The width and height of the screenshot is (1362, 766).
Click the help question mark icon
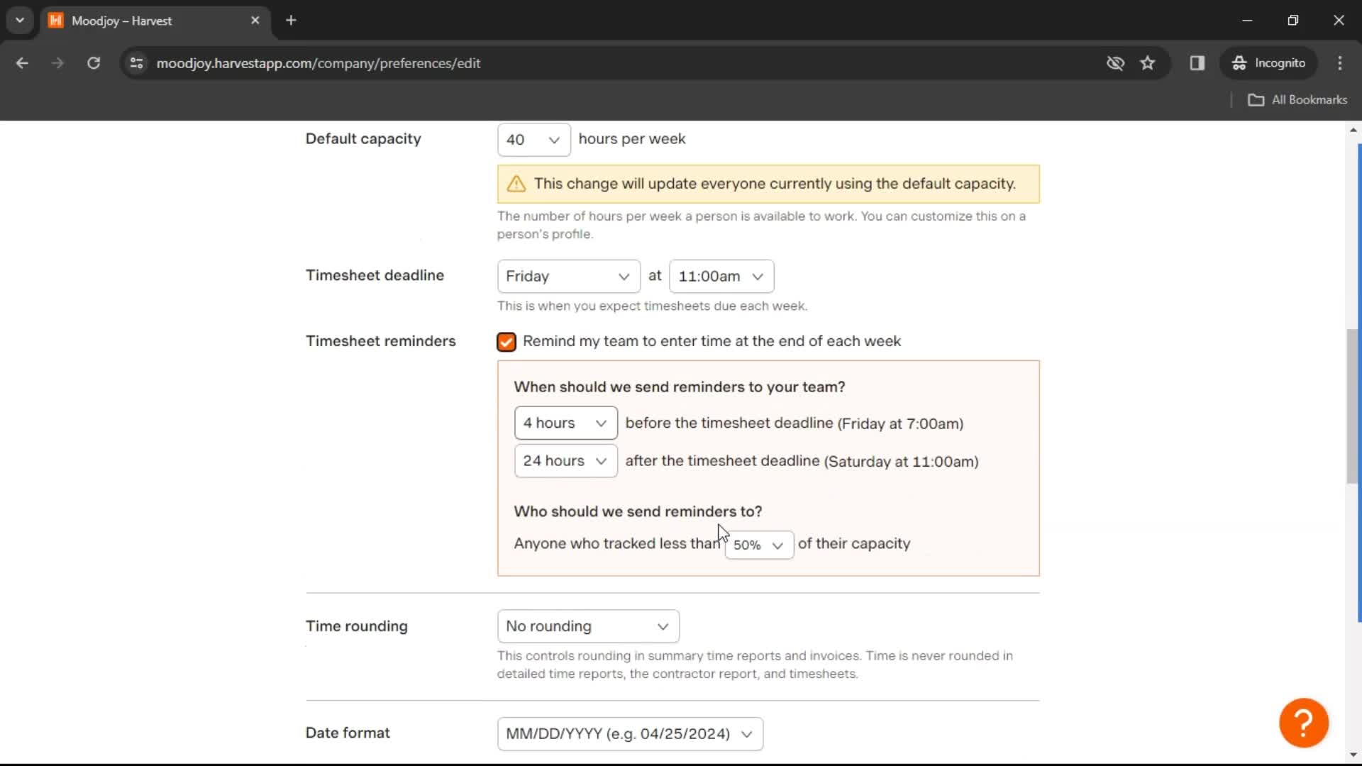point(1304,721)
